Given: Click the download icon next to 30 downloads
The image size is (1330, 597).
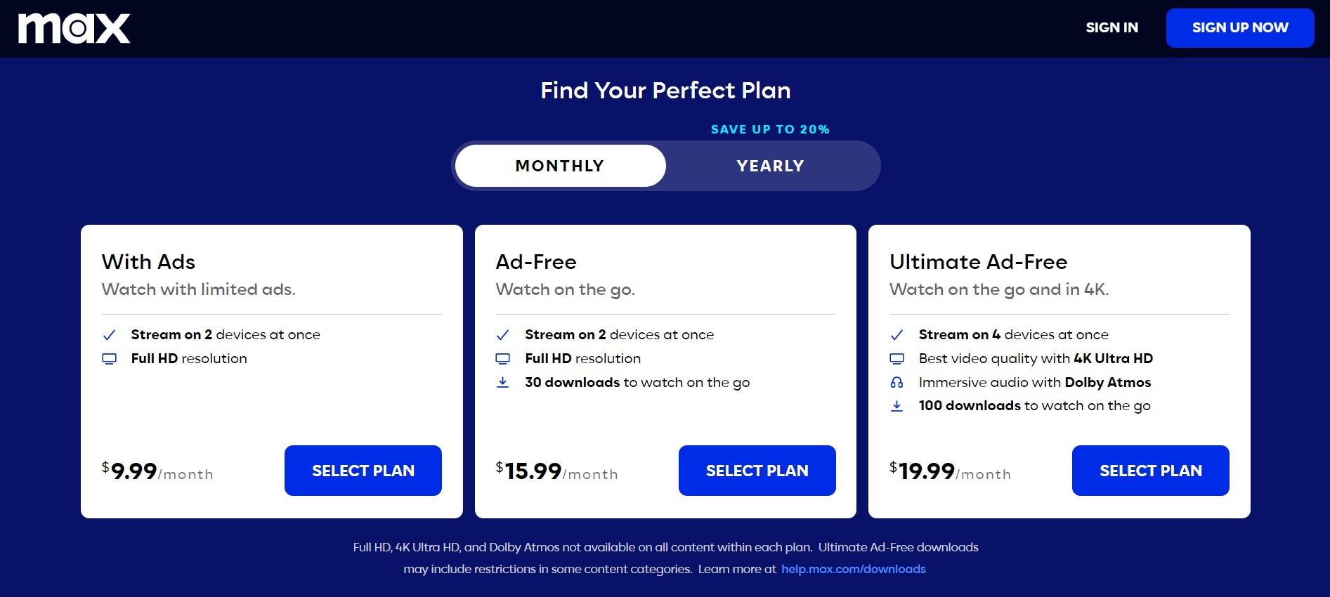Looking at the screenshot, I should [502, 383].
